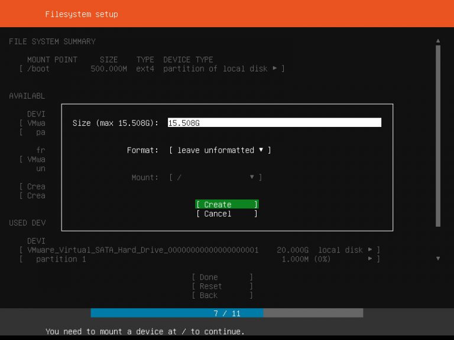
Task: Click the green Create button
Action: pos(227,204)
